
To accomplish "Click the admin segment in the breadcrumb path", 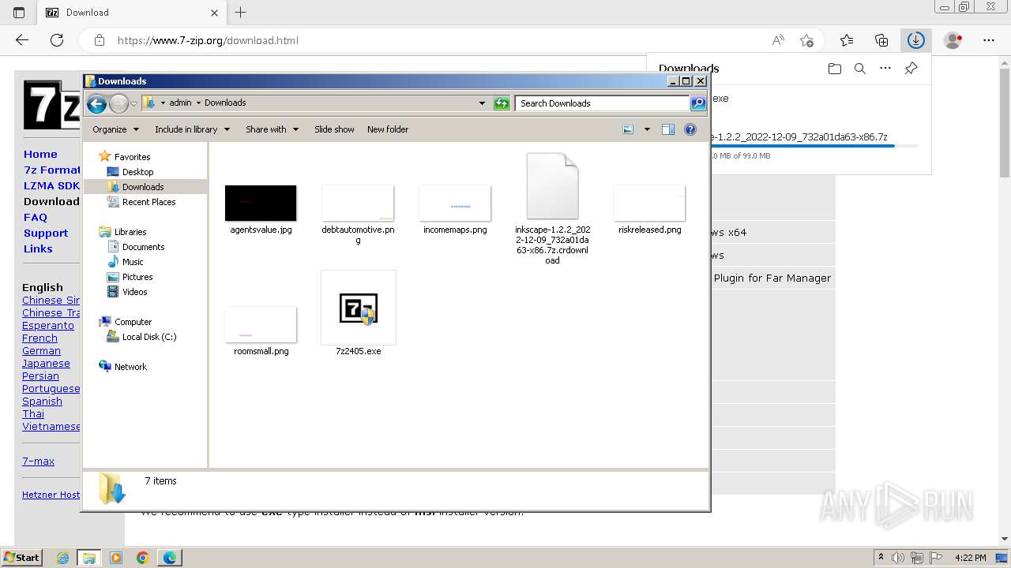I will coord(180,103).
